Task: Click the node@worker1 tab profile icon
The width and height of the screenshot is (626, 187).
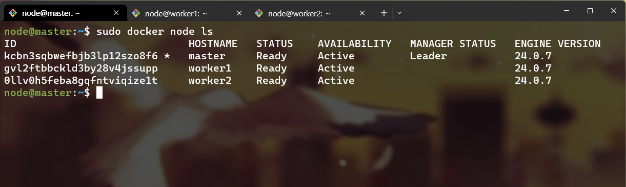Action: (x=136, y=14)
